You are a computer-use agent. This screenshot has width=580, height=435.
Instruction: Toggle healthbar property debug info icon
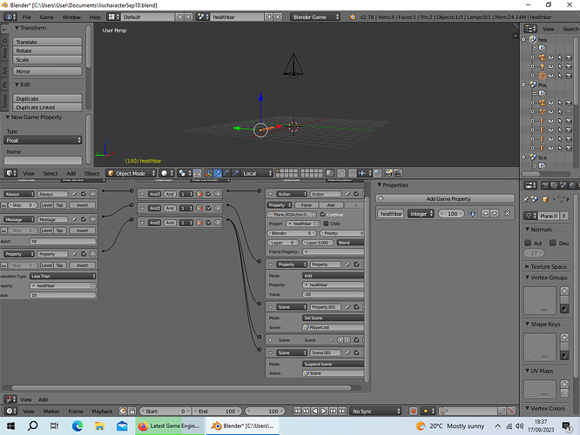point(472,214)
